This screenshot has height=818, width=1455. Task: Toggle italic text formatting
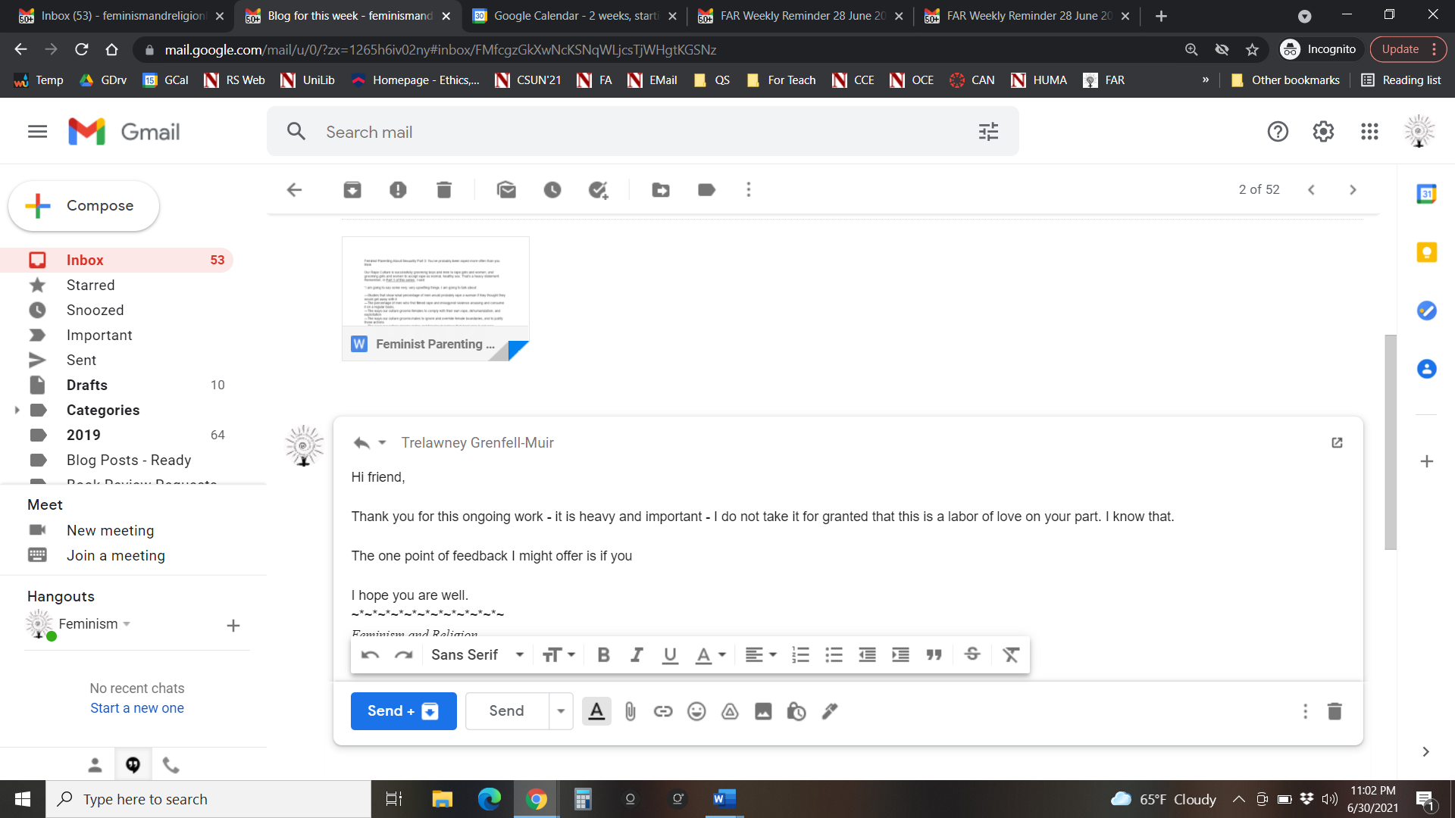point(637,655)
